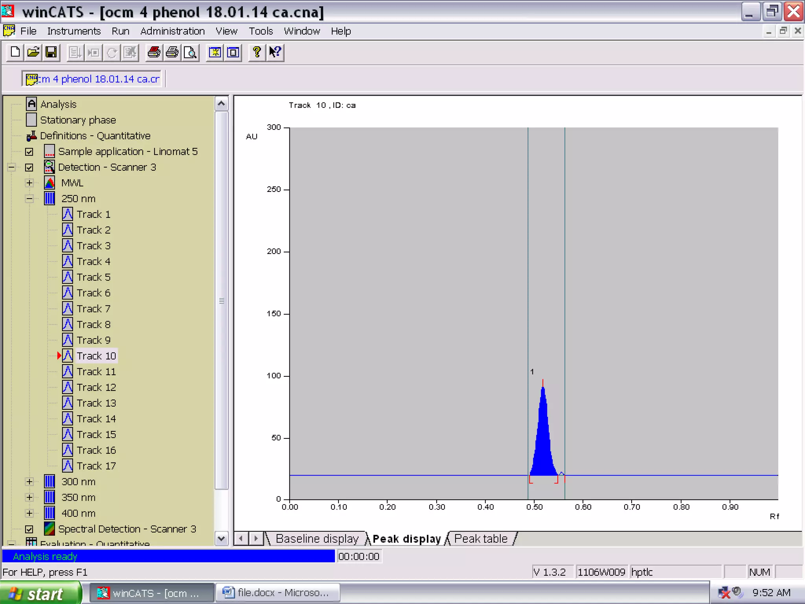805x604 pixels.
Task: Click the New document toolbar icon
Action: (x=15, y=52)
